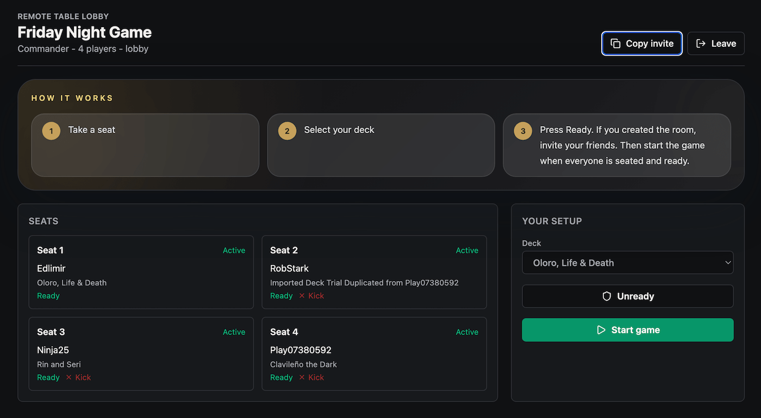
Task: Leave the Friday Night Game lobby
Action: [716, 43]
